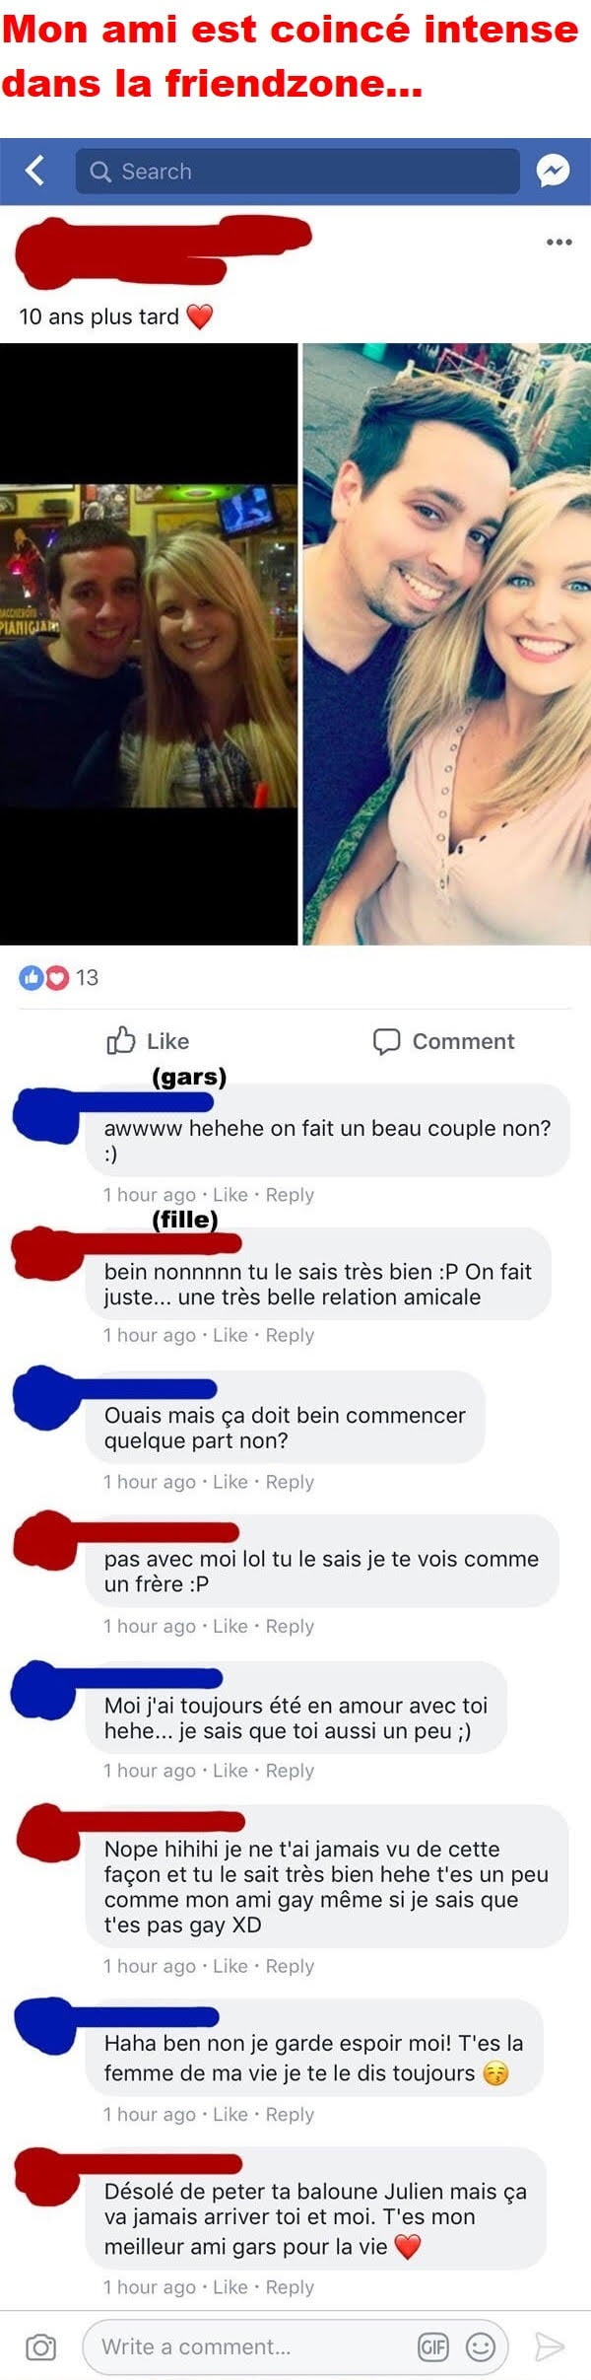Open Messenger from the header icon
591x2380 pixels.
tap(553, 171)
